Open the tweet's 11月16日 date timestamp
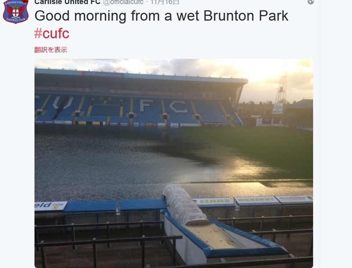 coord(165,2)
